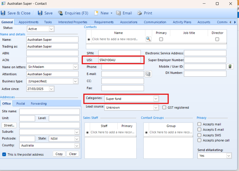Tick the Primary checkbox in Contacts row
The image size is (239, 171).
click(x=161, y=39)
